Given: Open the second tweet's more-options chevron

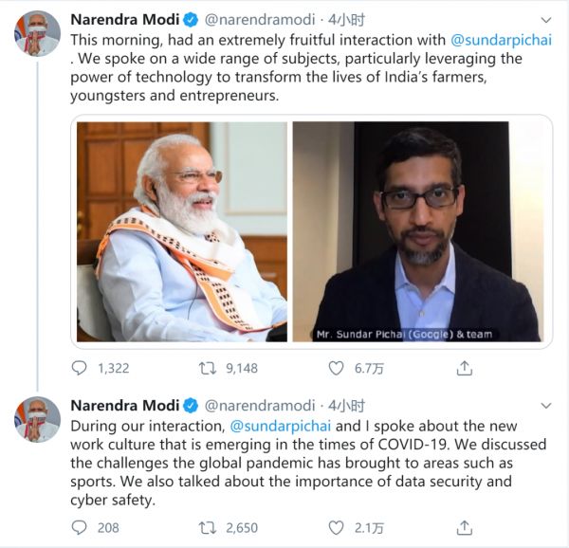Looking at the screenshot, I should click(543, 406).
